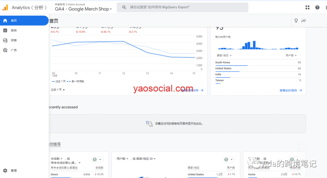
Task: Click the 探索 explore icon in the sidebar
Action: (5, 40)
